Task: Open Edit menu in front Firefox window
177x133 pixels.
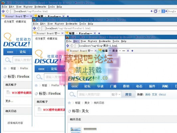Action: coord(76,41)
